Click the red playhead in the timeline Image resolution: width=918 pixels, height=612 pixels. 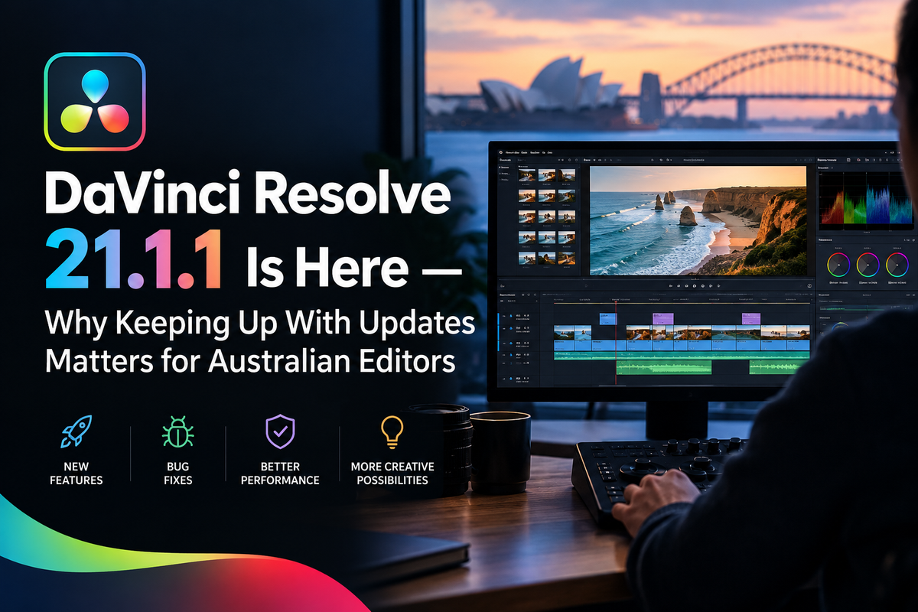[x=616, y=344]
